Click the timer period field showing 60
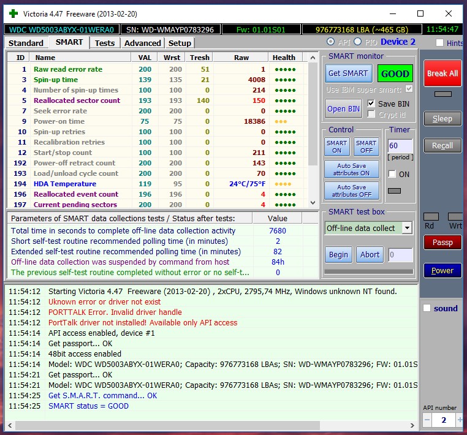 pos(400,146)
